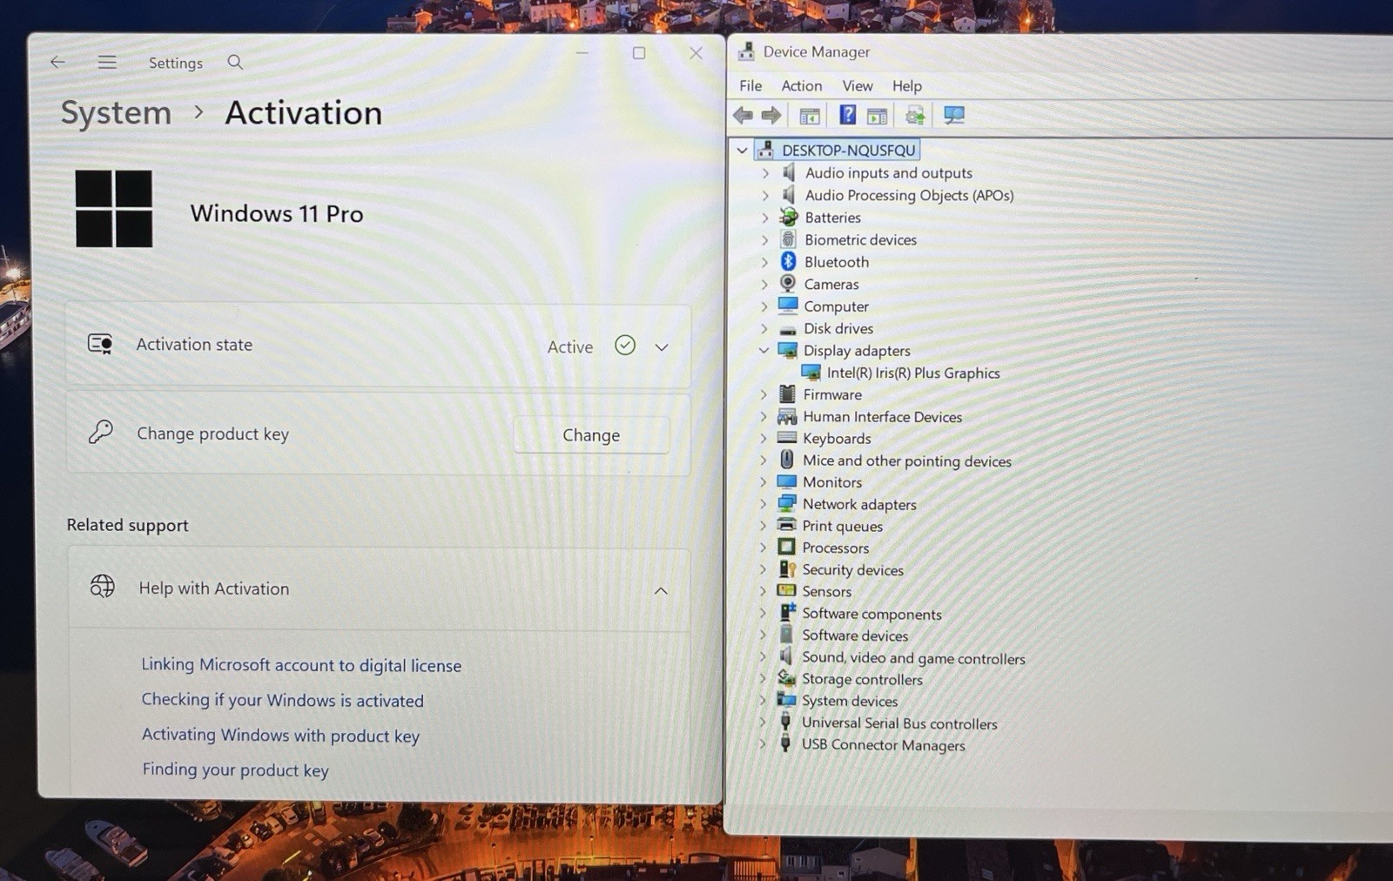Viewport: 1393px width, 881px height.
Task: Open Linking Microsoft account to digital license
Action: 301,664
